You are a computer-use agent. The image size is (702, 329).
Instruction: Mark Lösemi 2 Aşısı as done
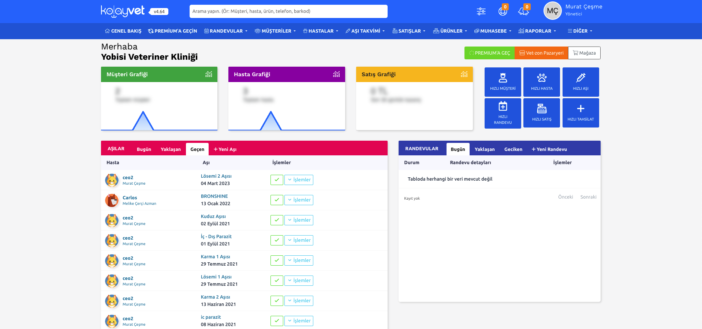click(x=277, y=180)
